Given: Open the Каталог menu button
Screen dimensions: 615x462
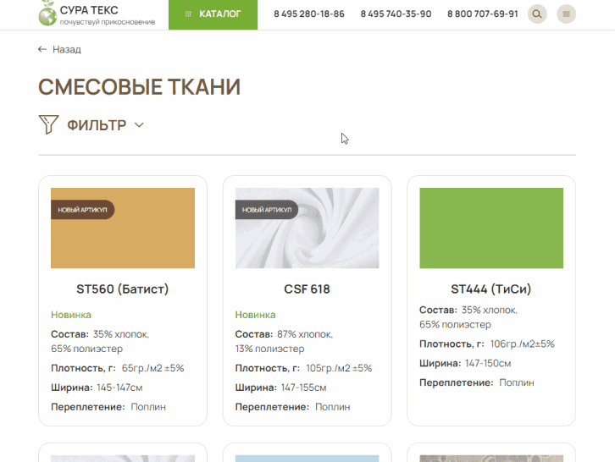Looking at the screenshot, I should [x=213, y=14].
